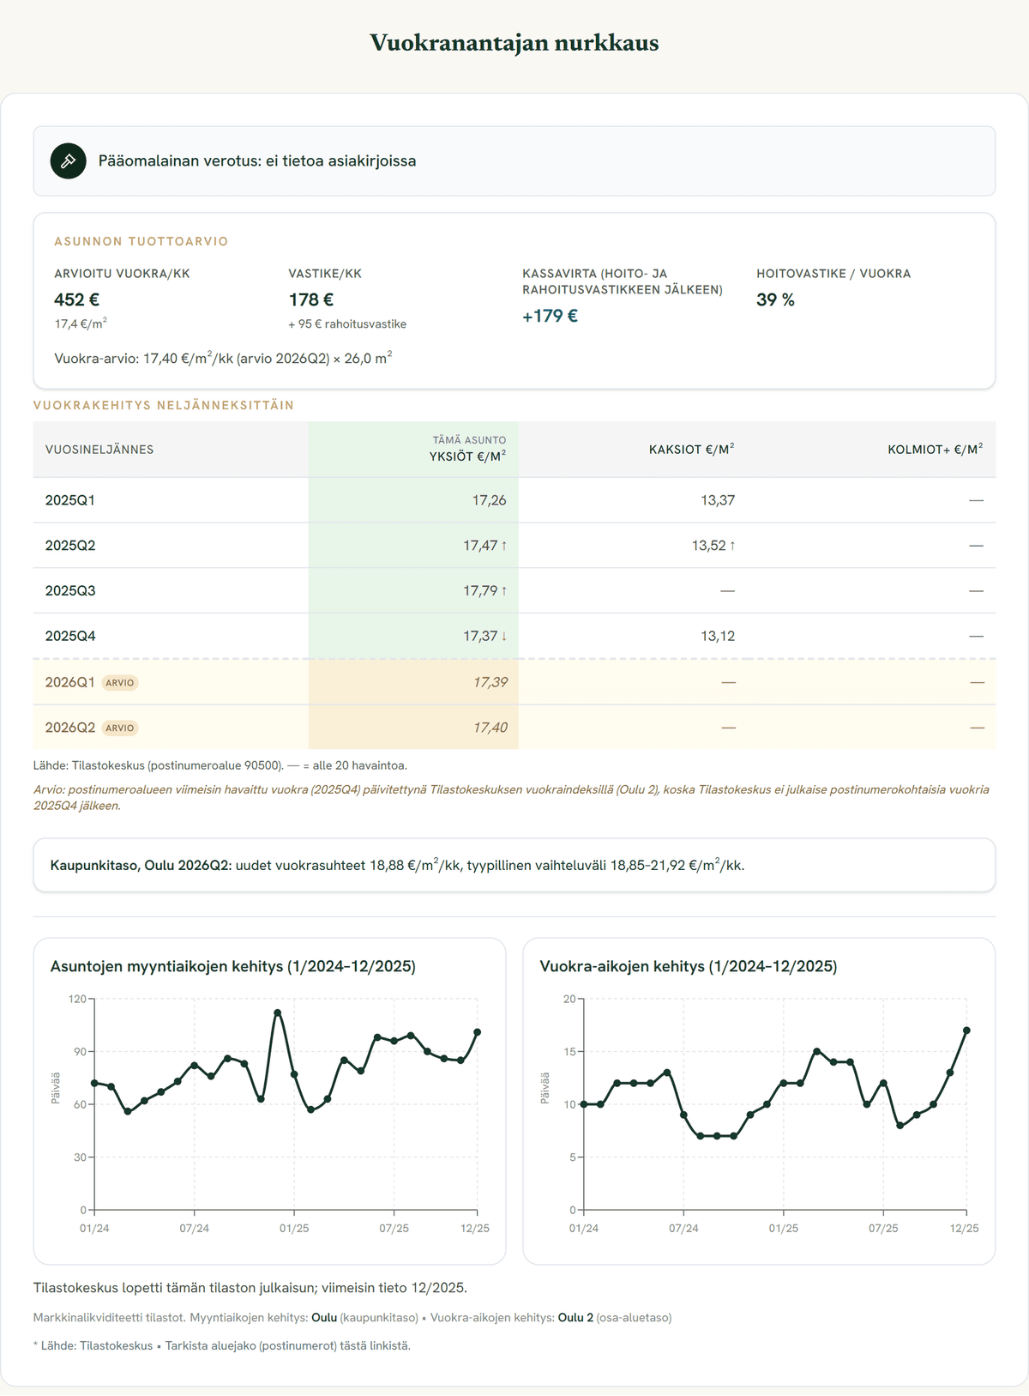This screenshot has width=1029, height=1396.
Task: Click the down arrow next to 17,37
Action: [x=504, y=637]
